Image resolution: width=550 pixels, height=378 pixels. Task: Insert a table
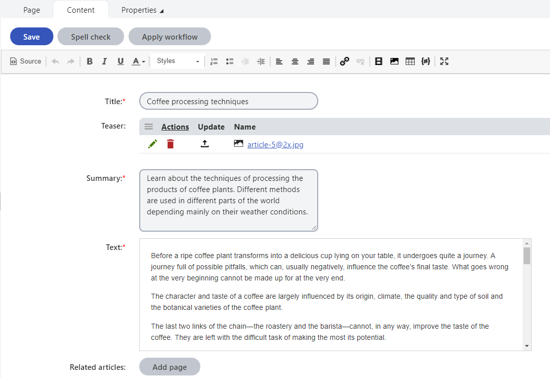click(x=410, y=61)
